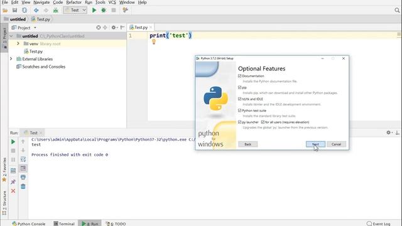The width and height of the screenshot is (402, 226).
Task: Click the Stop square icon in toolbar
Action: tap(114, 10)
